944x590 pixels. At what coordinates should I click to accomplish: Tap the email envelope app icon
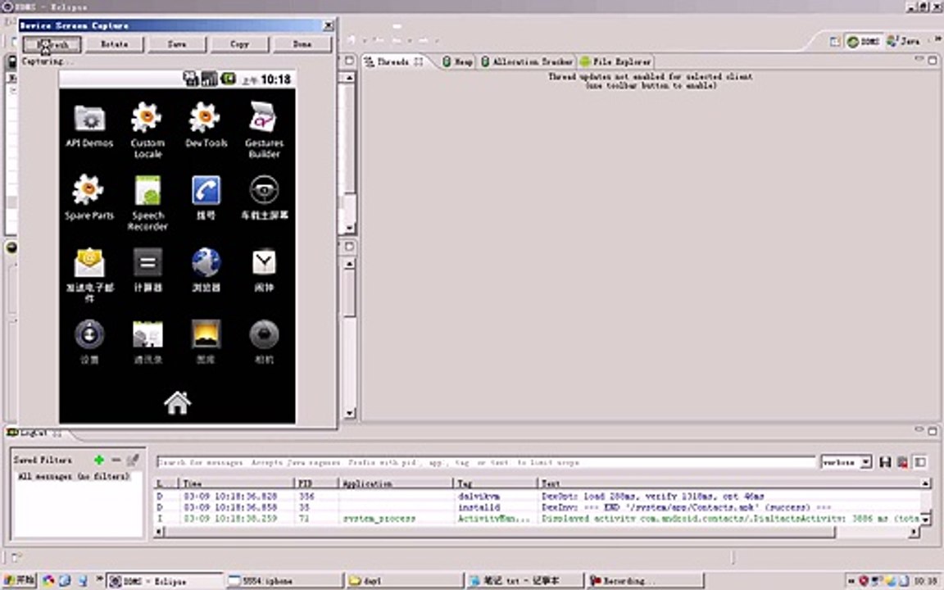point(89,262)
